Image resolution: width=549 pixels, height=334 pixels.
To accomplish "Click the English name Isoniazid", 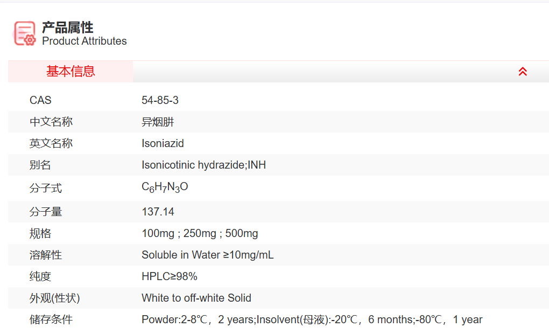I will pos(163,143).
